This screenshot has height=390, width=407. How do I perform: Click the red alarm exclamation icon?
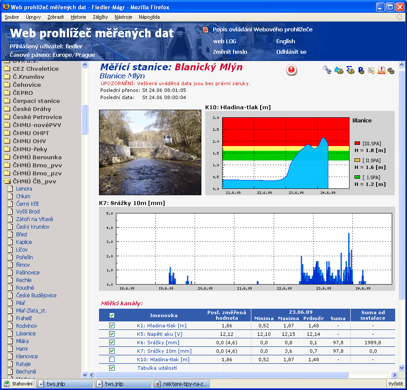[291, 70]
